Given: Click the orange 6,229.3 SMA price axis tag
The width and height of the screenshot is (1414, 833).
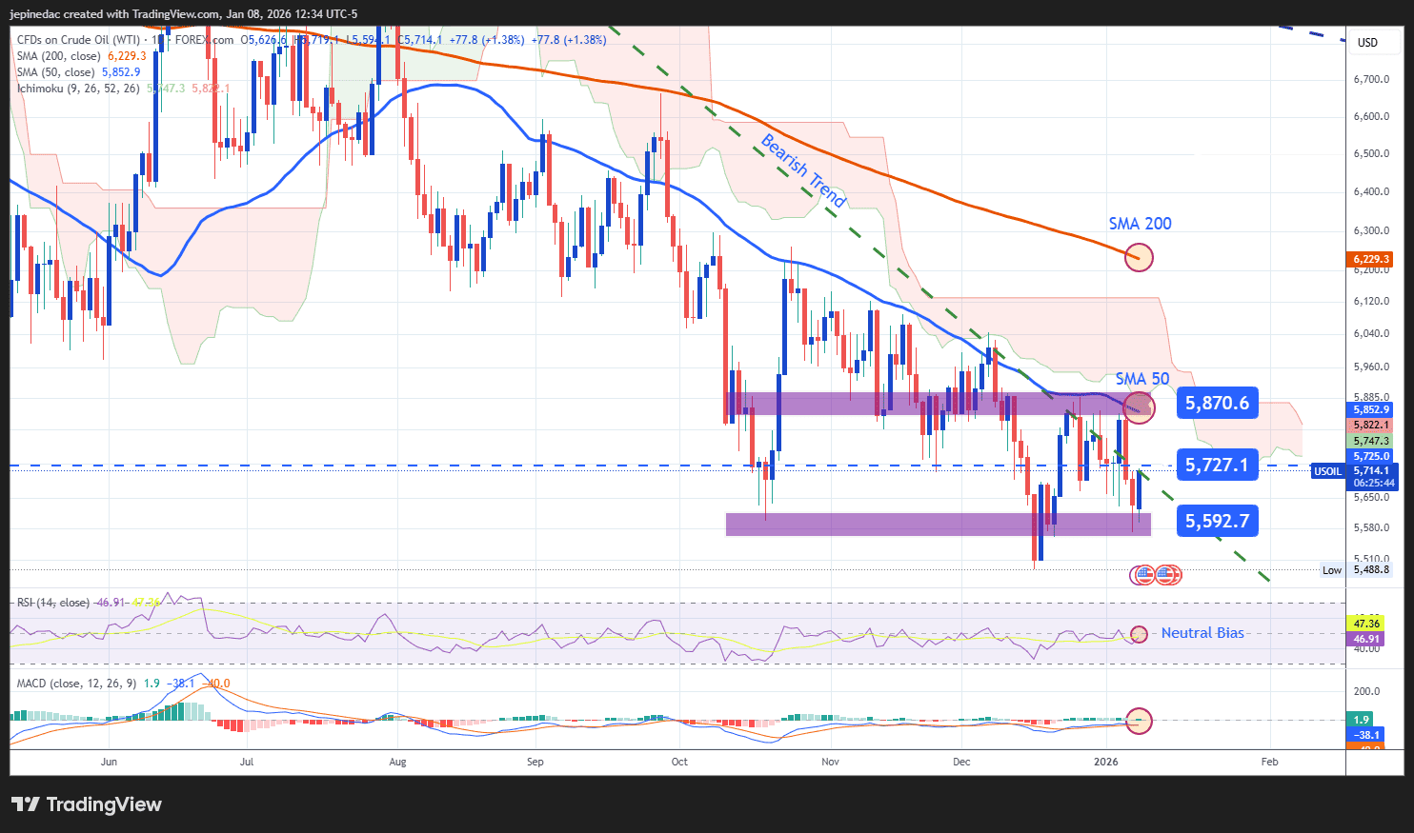Looking at the screenshot, I should tap(1371, 259).
